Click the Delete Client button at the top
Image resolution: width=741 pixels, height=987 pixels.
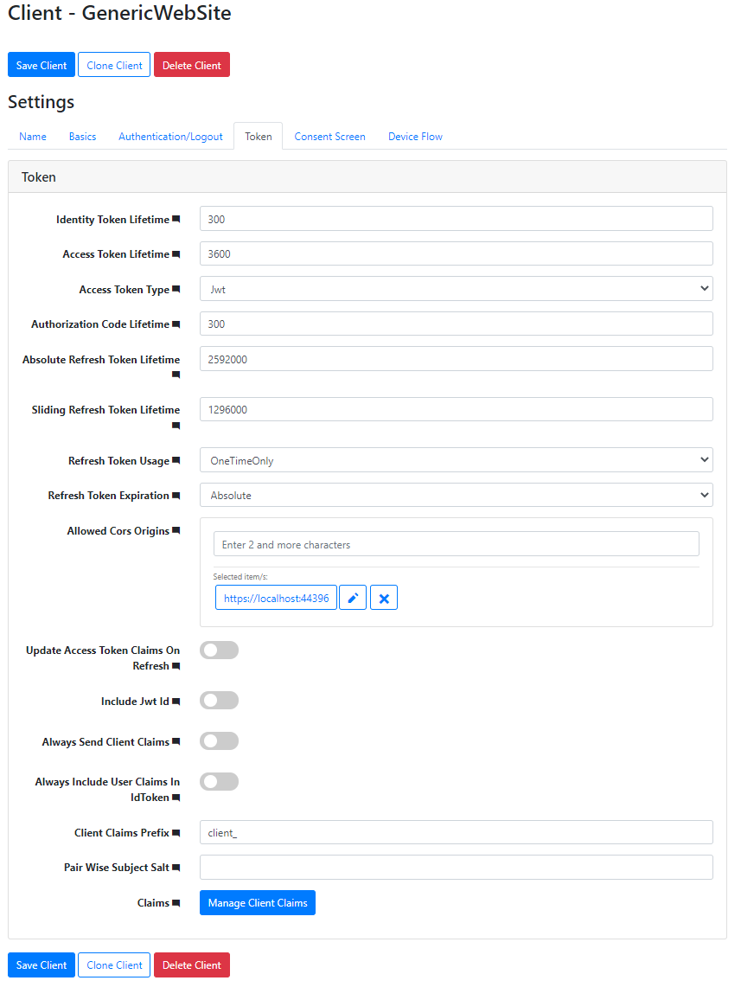[x=191, y=64]
